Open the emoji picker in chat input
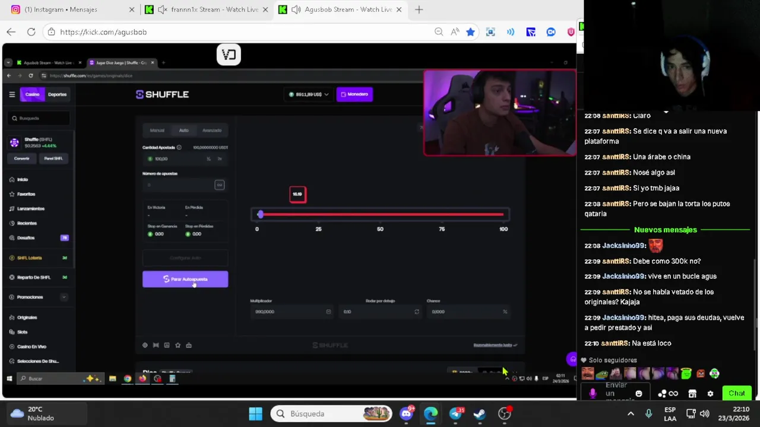 point(639,393)
